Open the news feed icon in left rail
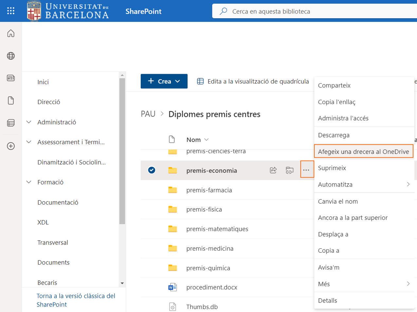417x312 pixels. (x=11, y=78)
